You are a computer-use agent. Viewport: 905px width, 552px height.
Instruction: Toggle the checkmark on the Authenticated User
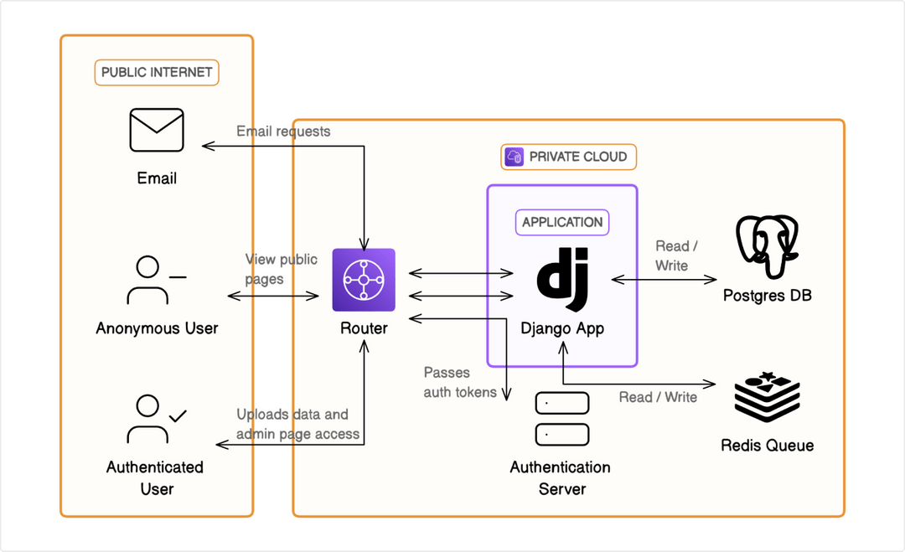pyautogui.click(x=178, y=414)
